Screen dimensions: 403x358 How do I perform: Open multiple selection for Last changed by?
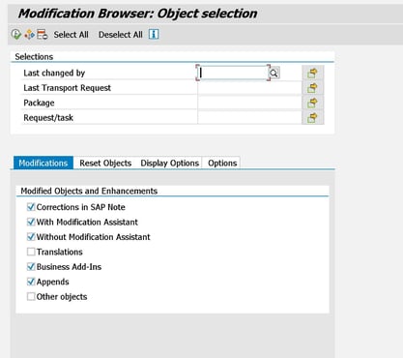tap(312, 73)
